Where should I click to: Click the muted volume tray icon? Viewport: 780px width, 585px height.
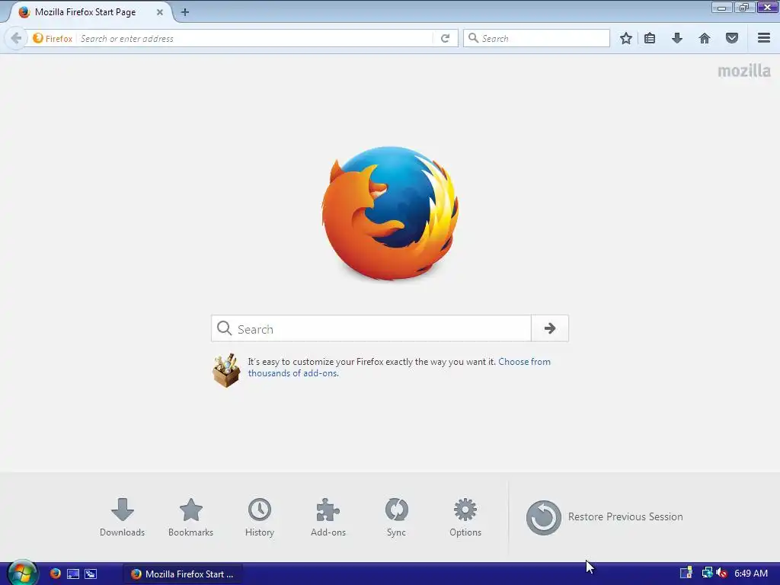click(722, 573)
